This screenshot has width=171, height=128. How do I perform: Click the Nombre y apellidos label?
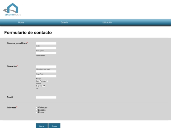coord(17,43)
